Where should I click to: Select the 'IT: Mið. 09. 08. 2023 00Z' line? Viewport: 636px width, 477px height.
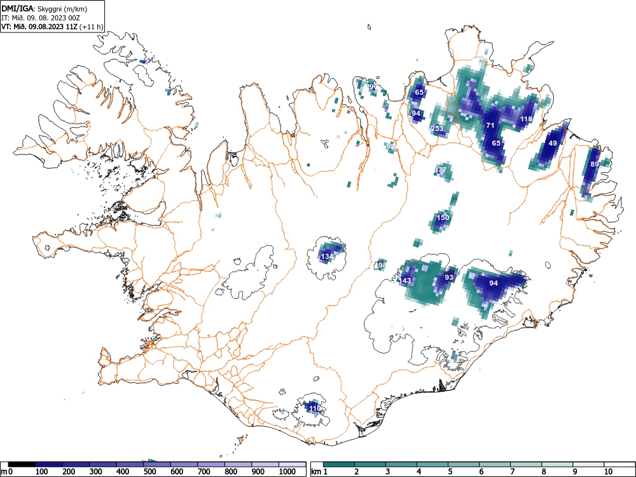click(x=41, y=18)
